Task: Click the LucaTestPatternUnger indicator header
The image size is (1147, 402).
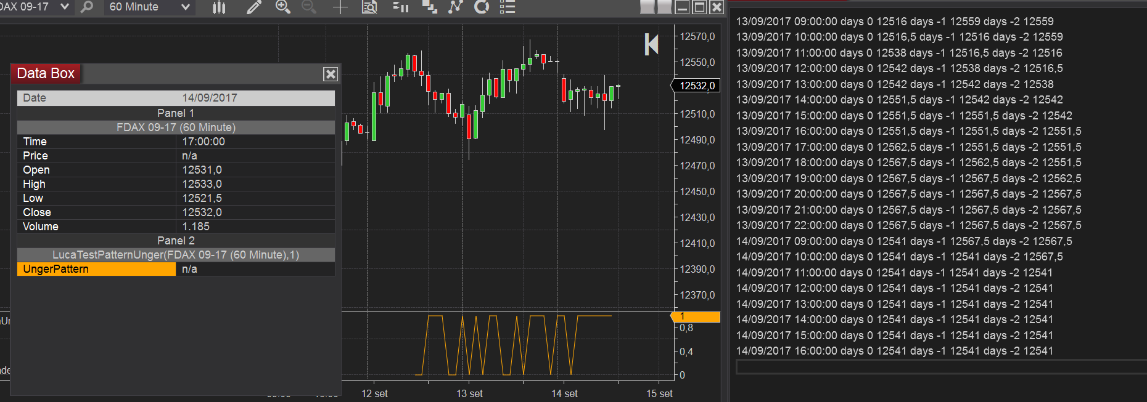Action: pos(176,255)
